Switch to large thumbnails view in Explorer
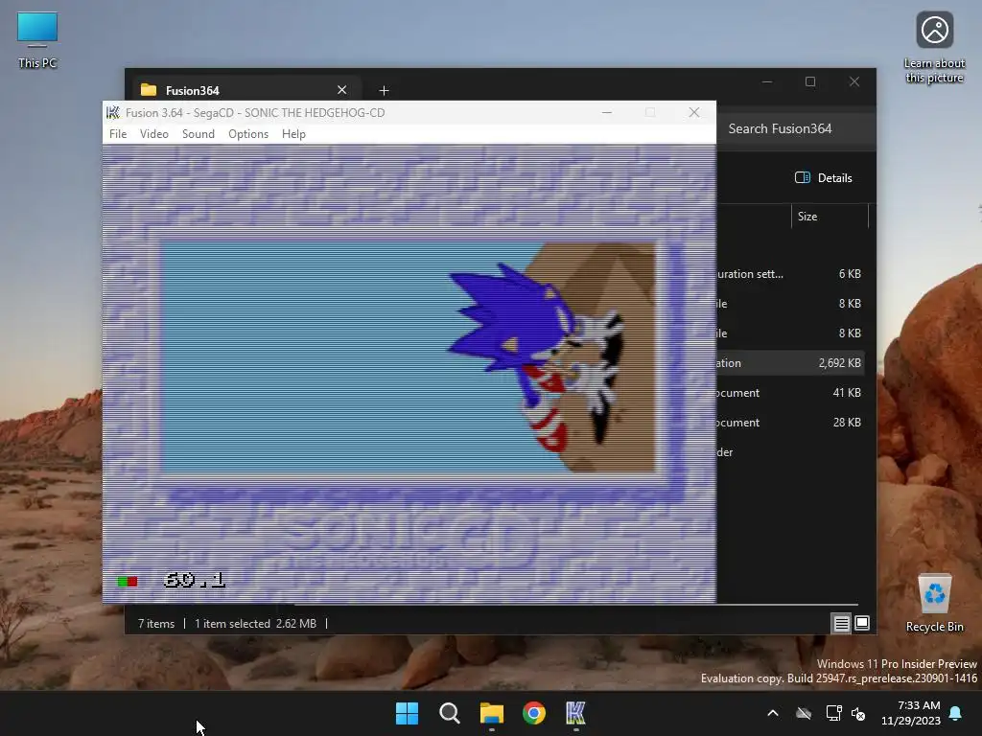The width and height of the screenshot is (982, 736). (x=862, y=623)
